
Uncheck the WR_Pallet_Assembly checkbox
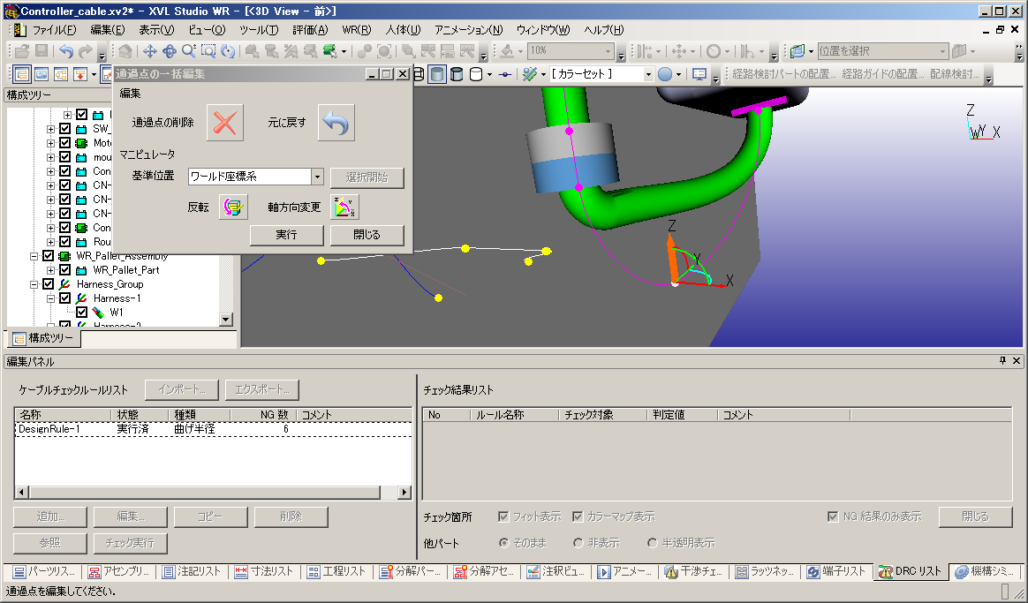[x=48, y=256]
